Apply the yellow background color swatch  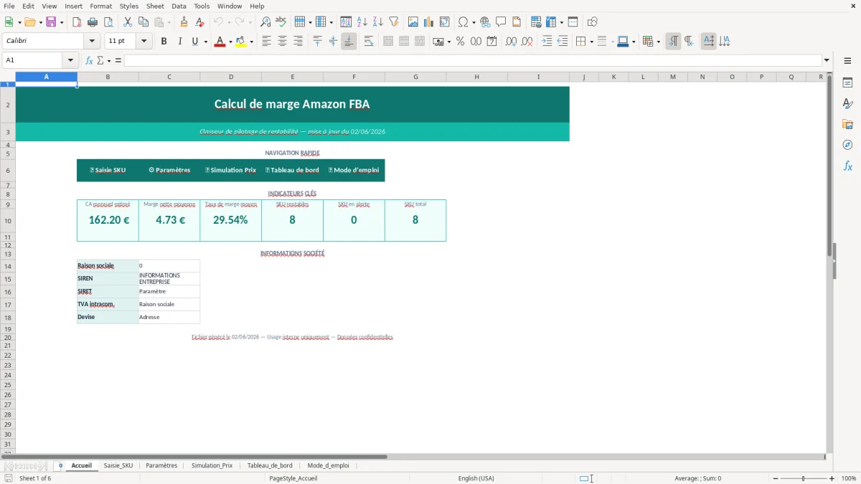click(240, 42)
